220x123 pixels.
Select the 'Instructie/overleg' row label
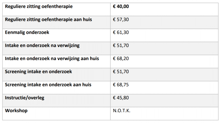25,98
